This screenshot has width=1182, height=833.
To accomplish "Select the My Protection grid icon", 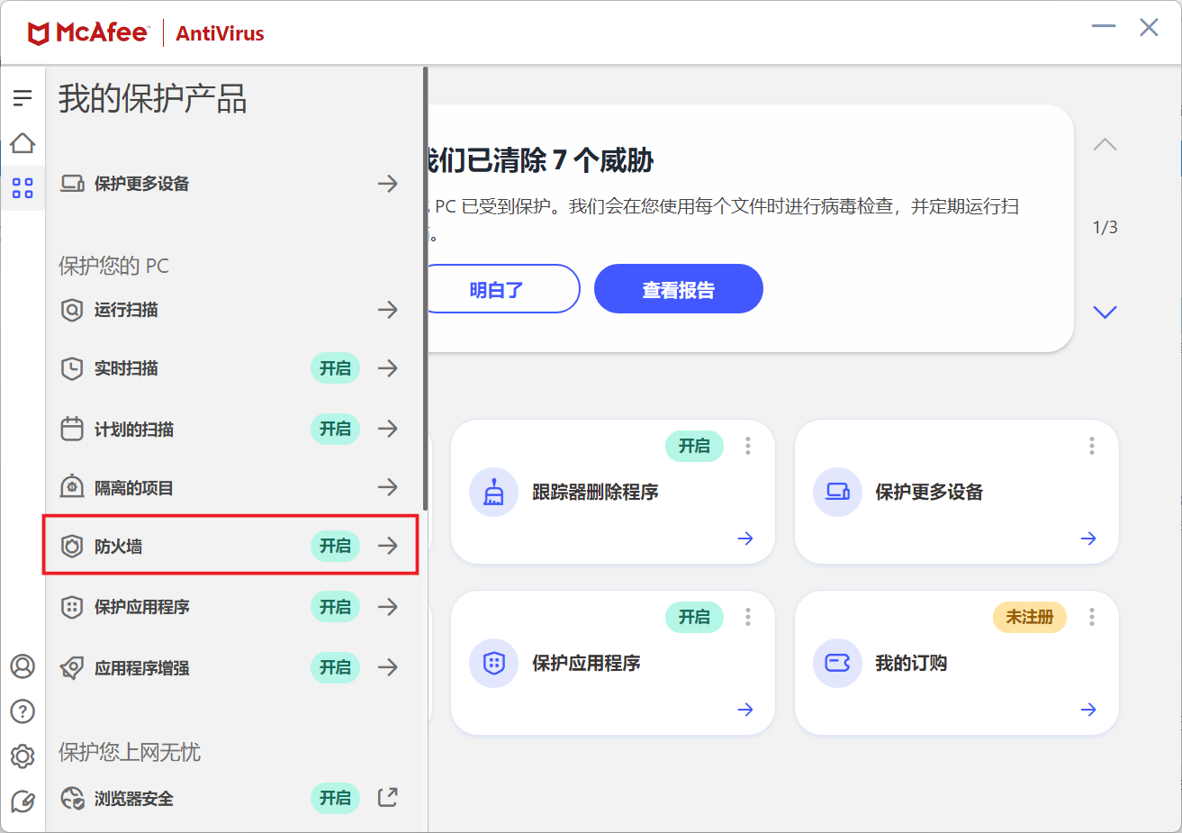I will 23,188.
